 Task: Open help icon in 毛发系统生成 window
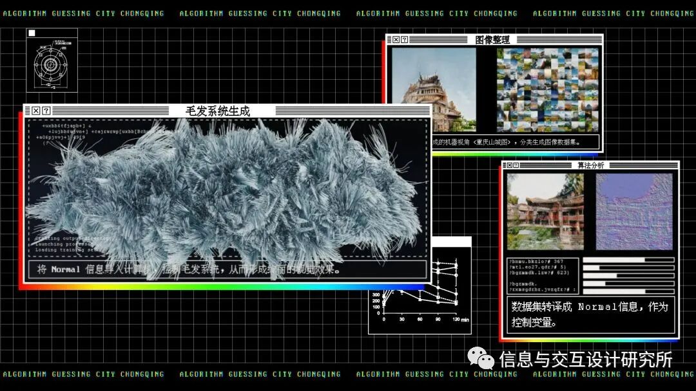[x=46, y=111]
